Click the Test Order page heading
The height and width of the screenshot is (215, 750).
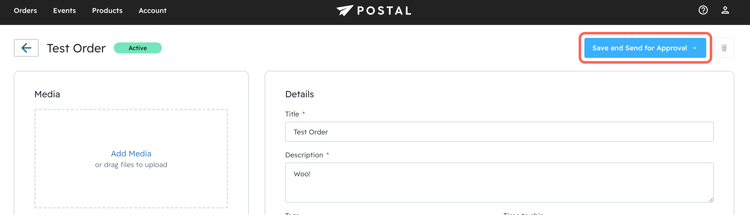[x=76, y=48]
